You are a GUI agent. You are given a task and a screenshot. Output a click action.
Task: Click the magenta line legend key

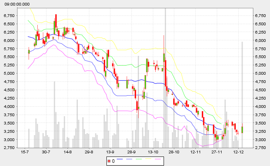pyautogui.click(x=158, y=159)
